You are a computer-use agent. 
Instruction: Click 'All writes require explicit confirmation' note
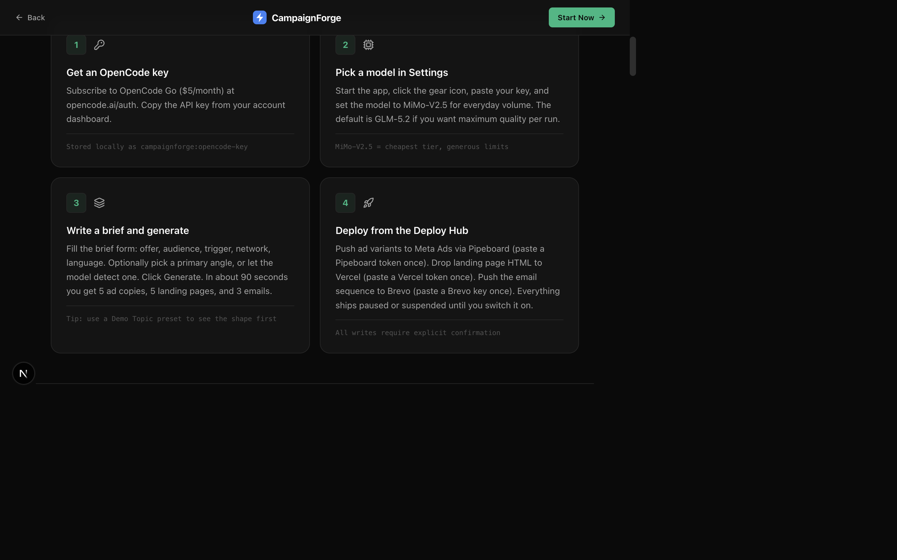pyautogui.click(x=418, y=333)
